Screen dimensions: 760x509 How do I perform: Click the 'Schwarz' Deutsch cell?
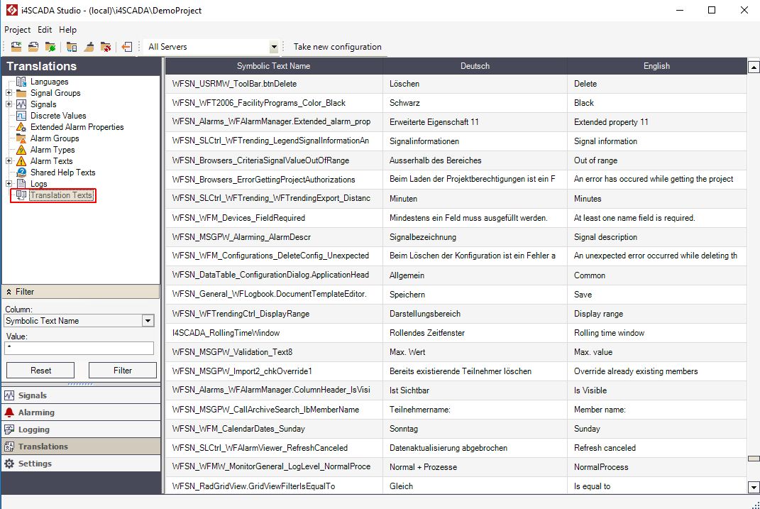[475, 103]
